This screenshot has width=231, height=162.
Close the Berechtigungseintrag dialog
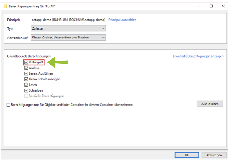pos(223,6)
